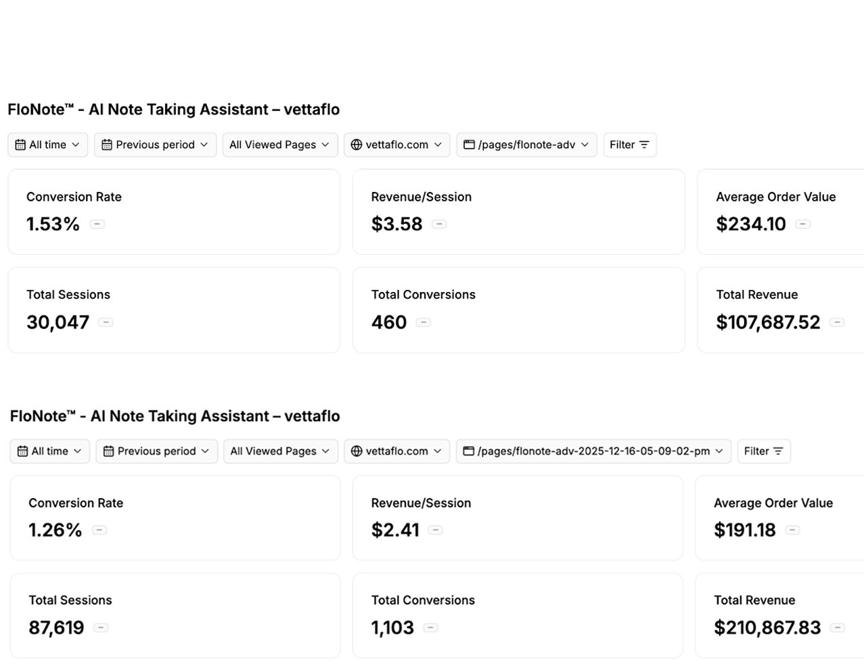Expand bottom Previous period comparison dropdown
This screenshot has width=864, height=665.
click(205, 451)
